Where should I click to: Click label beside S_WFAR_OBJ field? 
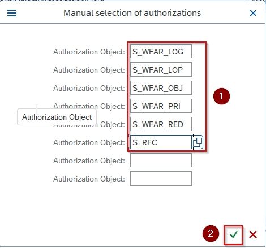pyautogui.click(x=89, y=88)
